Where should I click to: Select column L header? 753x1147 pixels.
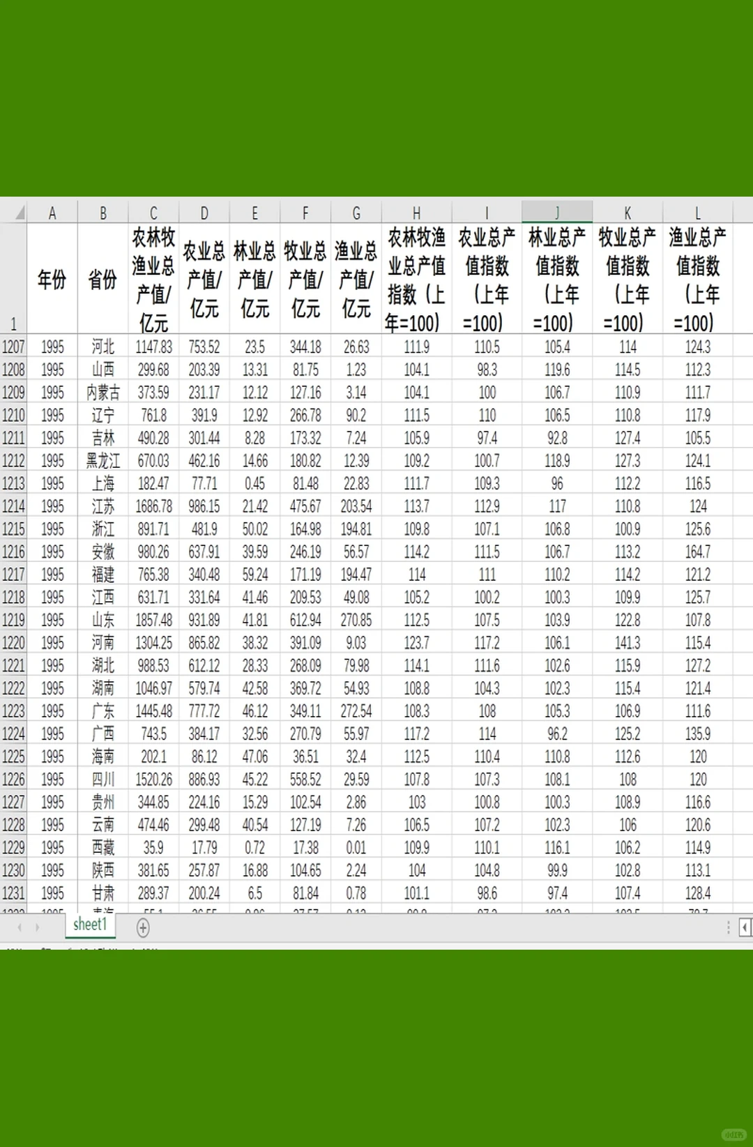698,213
